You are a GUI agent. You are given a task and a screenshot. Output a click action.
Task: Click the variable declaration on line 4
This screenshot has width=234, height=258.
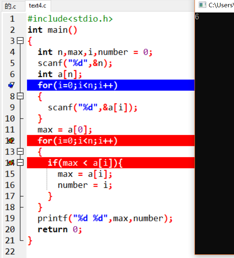click(95, 52)
